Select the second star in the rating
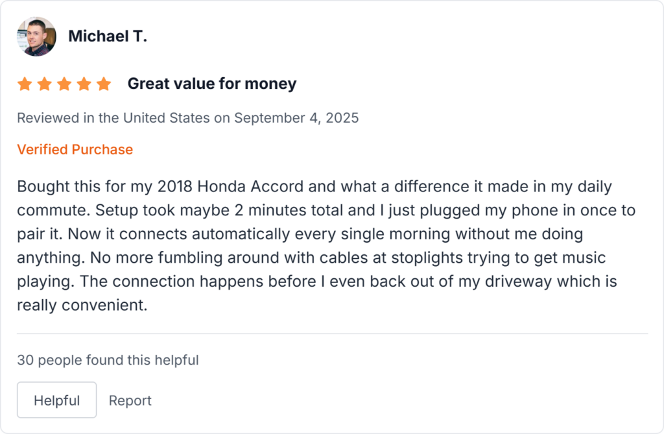The image size is (664, 434). tap(44, 83)
